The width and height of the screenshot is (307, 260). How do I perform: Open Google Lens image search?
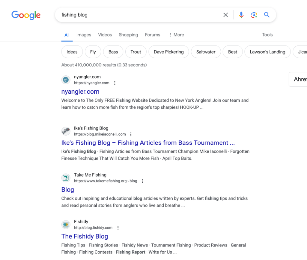pos(254,15)
